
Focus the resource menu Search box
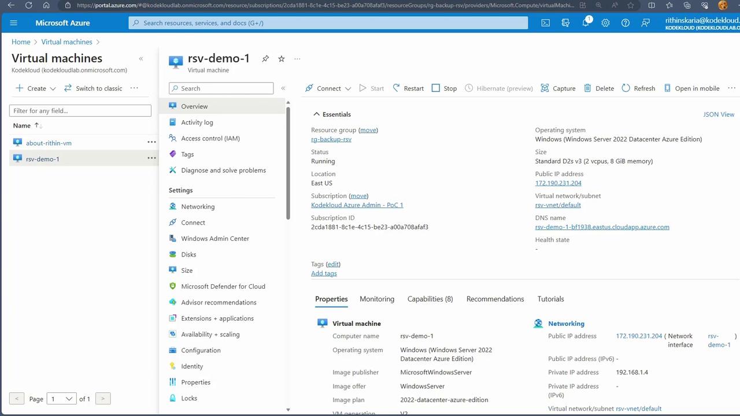click(x=221, y=88)
